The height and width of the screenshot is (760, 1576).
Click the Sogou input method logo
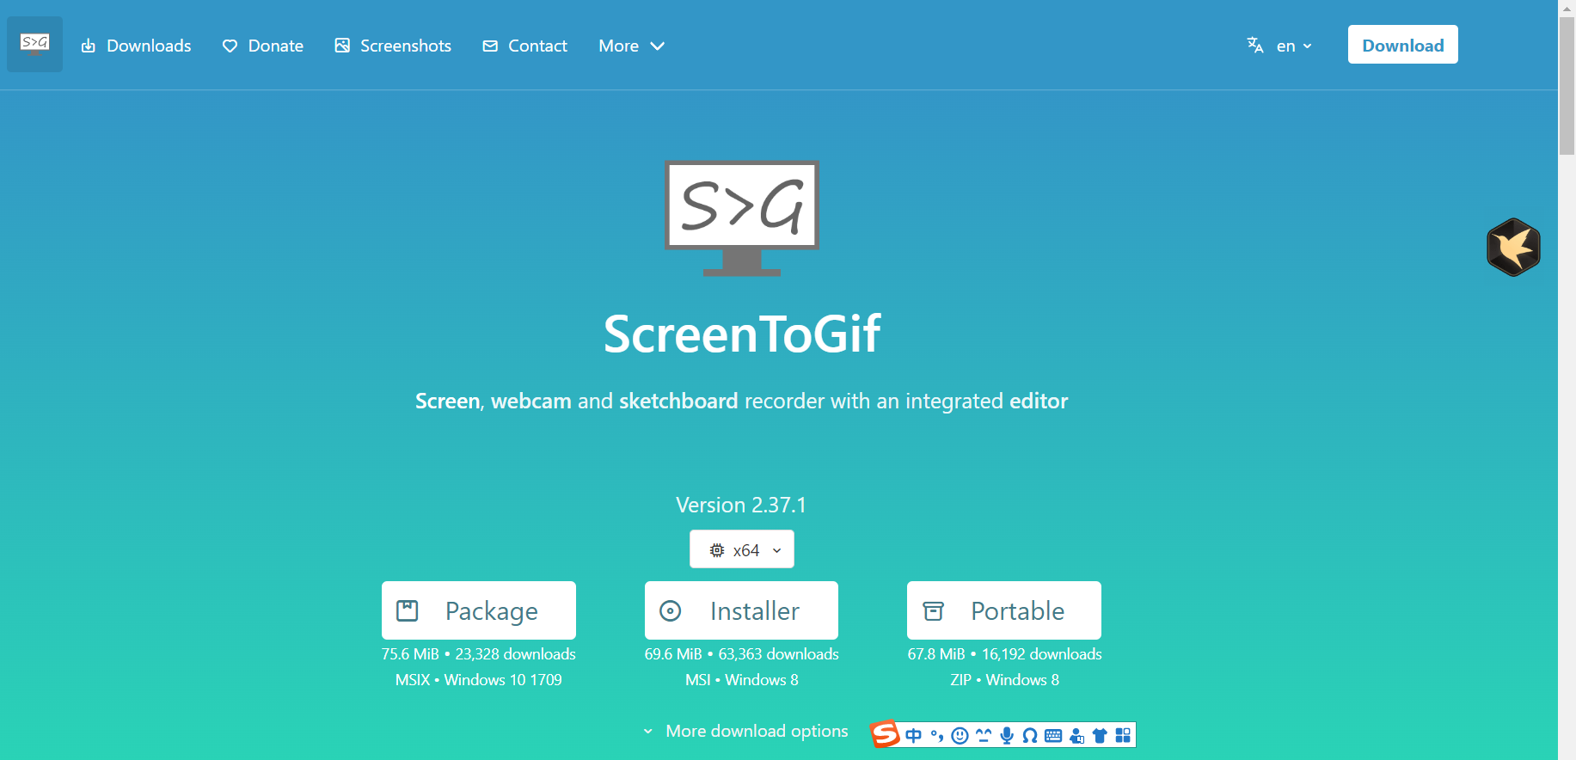pyautogui.click(x=885, y=734)
